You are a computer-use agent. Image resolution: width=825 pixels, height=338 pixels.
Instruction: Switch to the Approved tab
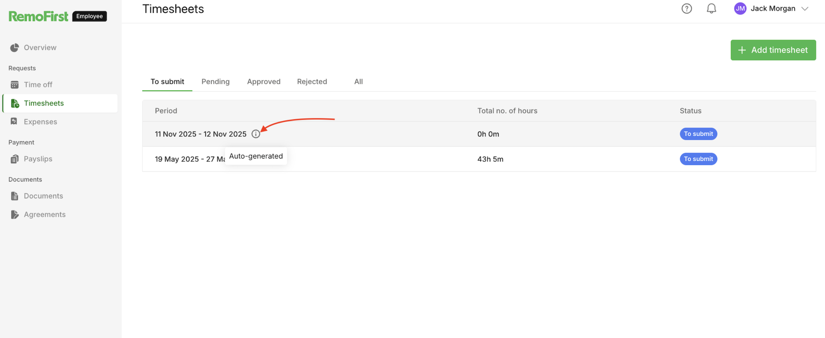(x=263, y=82)
